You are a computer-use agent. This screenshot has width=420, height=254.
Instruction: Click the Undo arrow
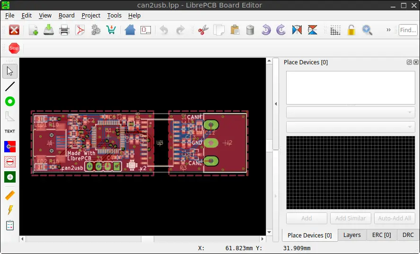click(x=164, y=30)
